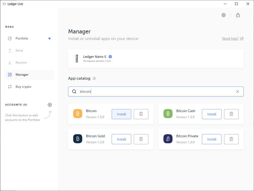
Task: Open the Need help? link
Action: click(230, 38)
